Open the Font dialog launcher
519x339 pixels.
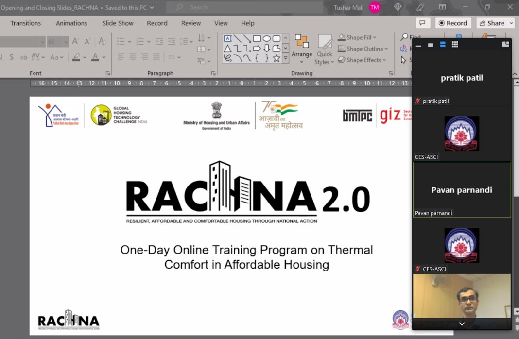coord(108,73)
